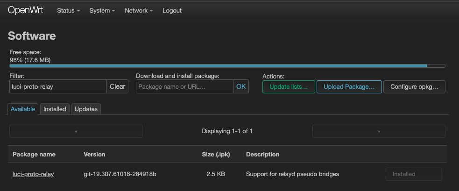Click Update lists button
This screenshot has height=191, width=459.
coord(289,87)
